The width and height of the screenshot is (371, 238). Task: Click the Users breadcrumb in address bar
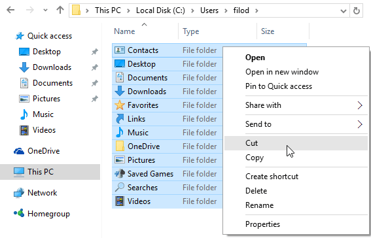[209, 10]
